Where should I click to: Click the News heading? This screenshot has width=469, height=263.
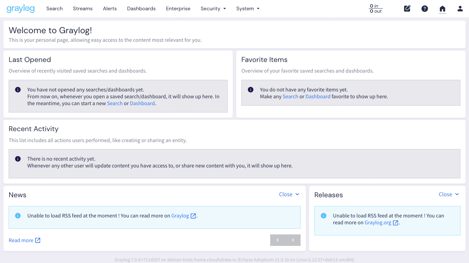tap(18, 195)
